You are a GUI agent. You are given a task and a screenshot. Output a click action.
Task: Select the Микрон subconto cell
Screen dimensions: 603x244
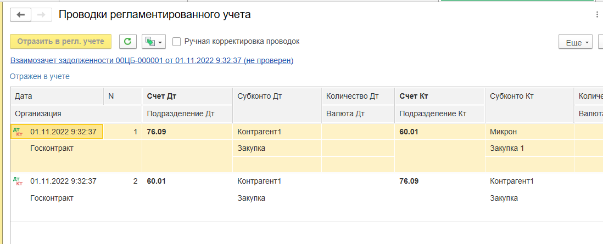tap(529, 132)
